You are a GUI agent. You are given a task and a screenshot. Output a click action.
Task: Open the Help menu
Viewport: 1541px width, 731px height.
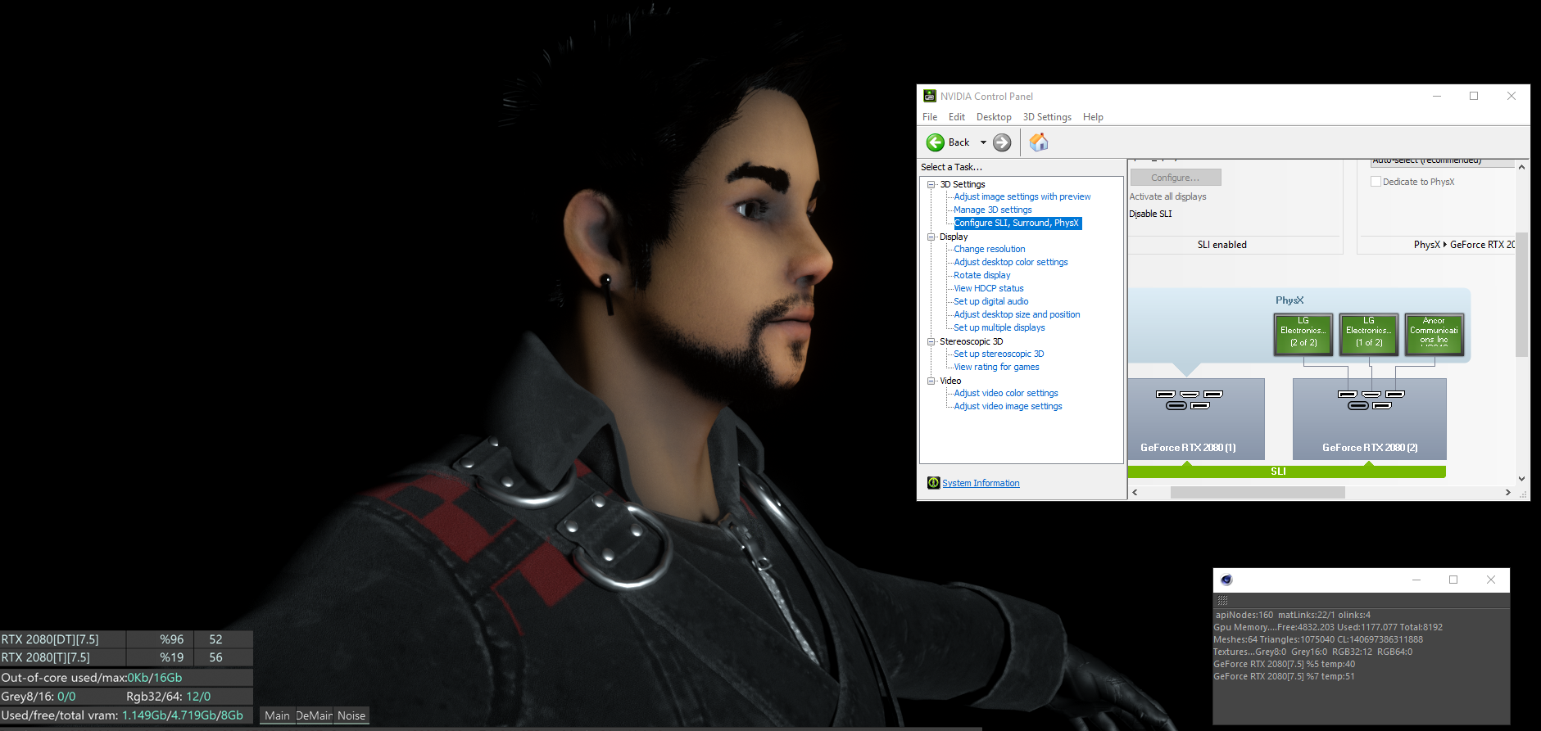(x=1093, y=117)
